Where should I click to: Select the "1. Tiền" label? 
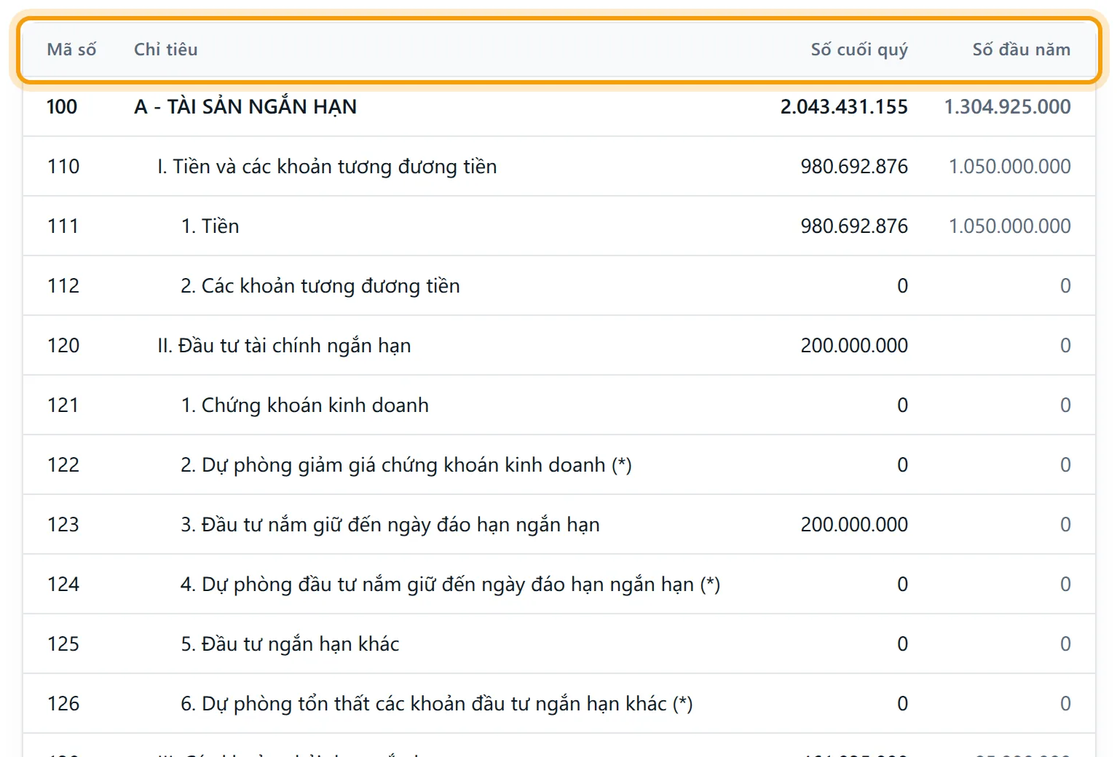click(x=210, y=226)
